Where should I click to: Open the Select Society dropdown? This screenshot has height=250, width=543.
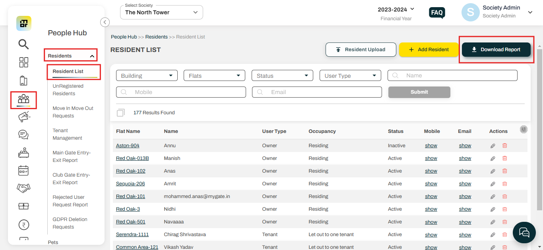click(161, 12)
